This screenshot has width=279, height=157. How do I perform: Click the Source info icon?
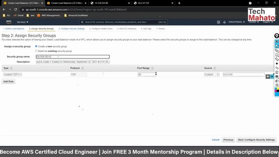215,68
